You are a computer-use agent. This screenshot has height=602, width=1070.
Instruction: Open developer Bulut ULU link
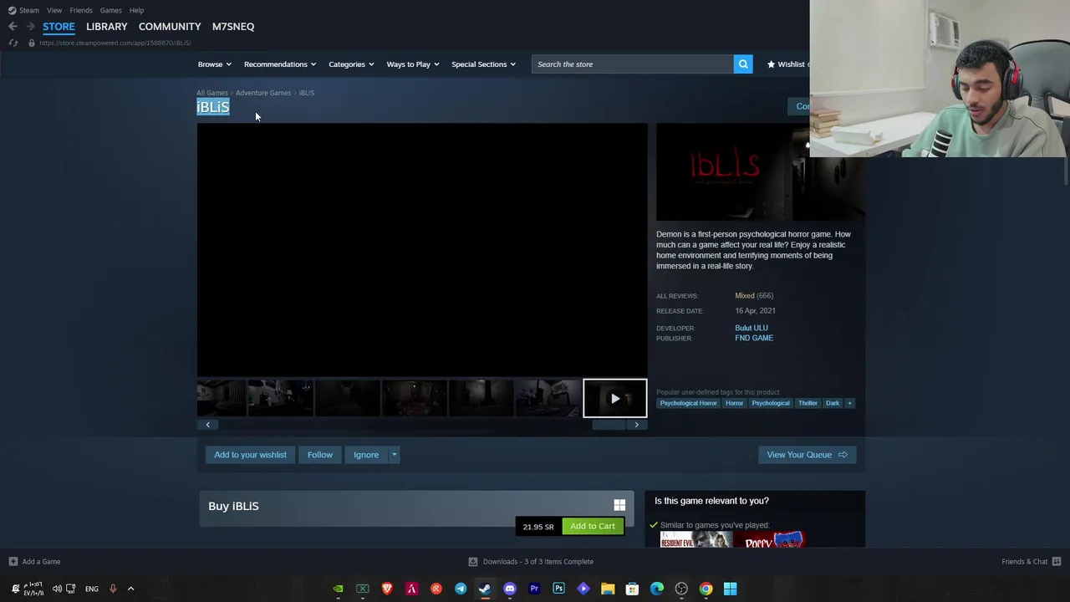[x=752, y=328]
